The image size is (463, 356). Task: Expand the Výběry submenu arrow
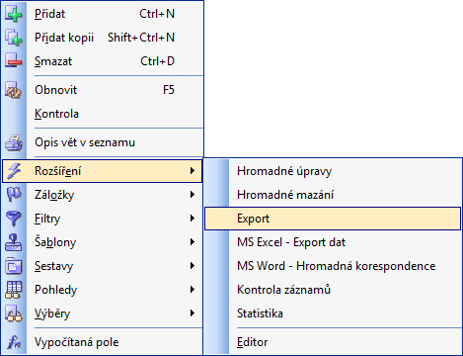(193, 313)
